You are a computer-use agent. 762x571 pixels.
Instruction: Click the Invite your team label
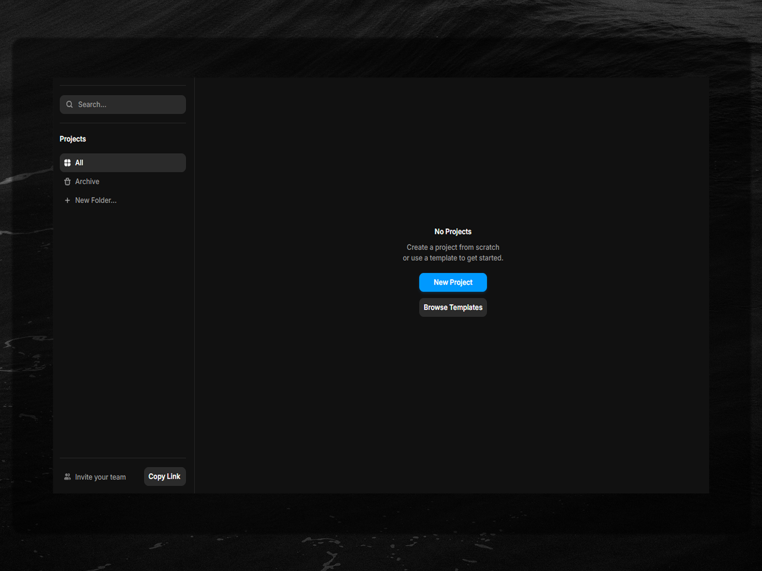pos(100,477)
